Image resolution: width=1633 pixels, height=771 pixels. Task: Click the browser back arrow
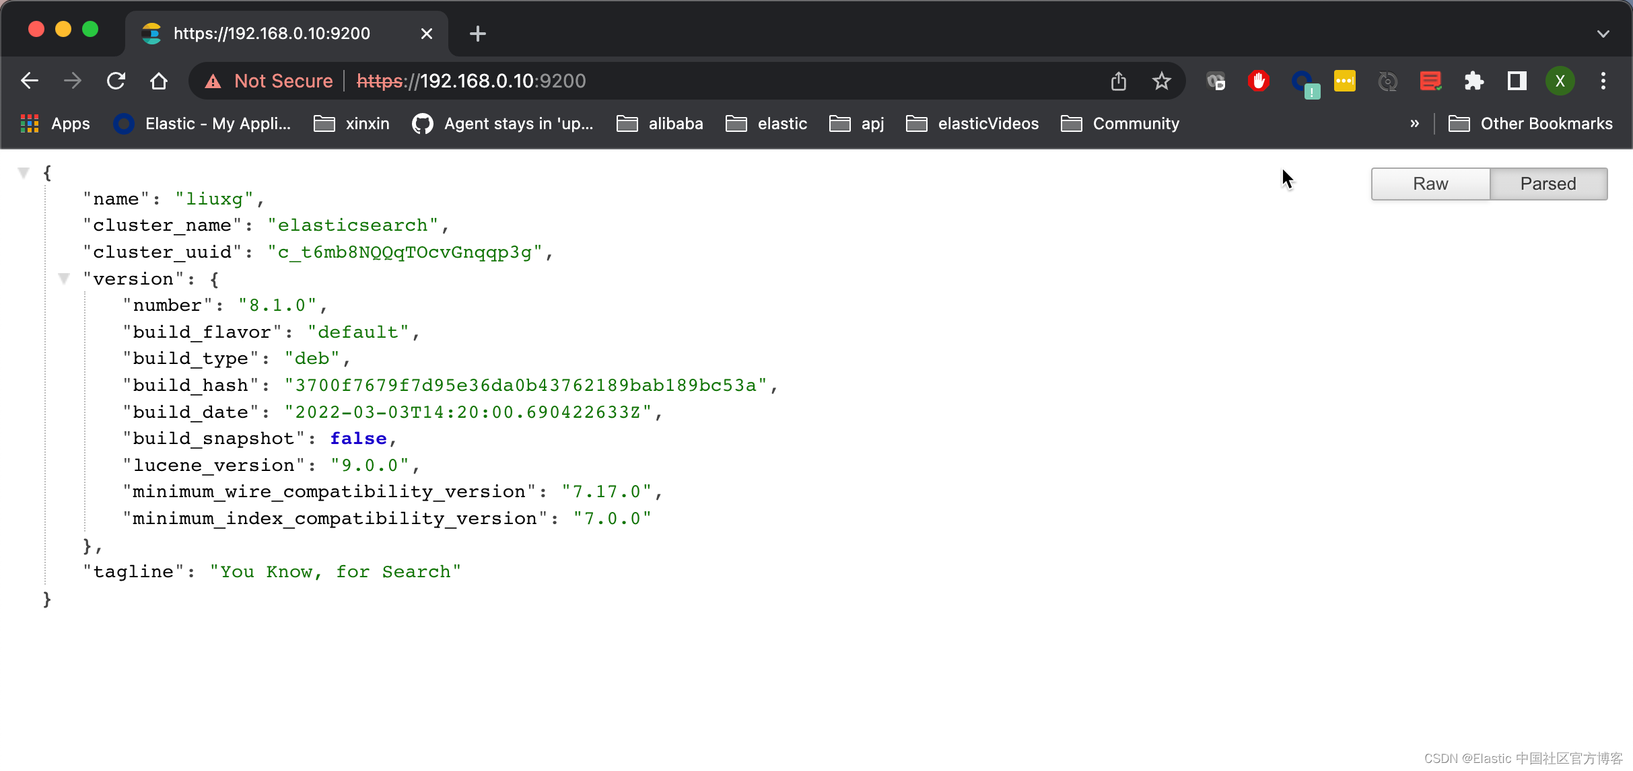point(30,81)
